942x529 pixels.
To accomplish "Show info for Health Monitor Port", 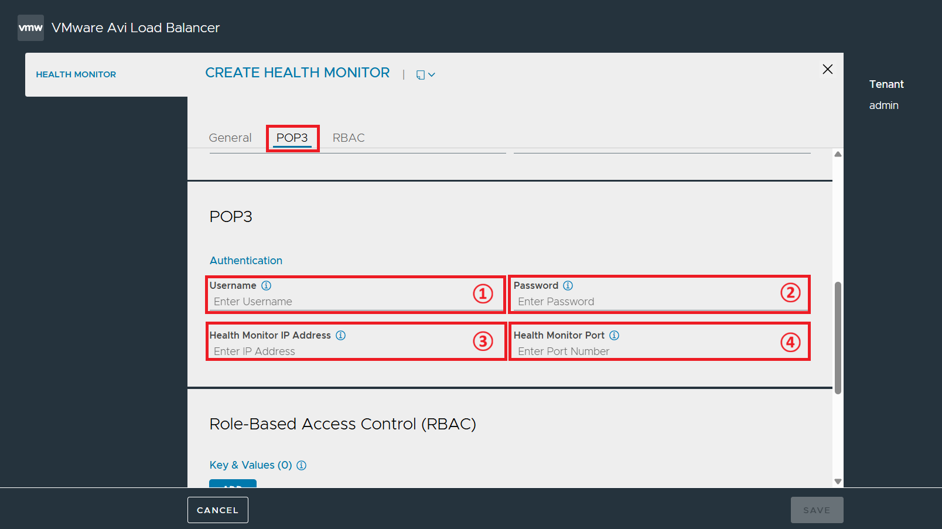I will coord(614,335).
